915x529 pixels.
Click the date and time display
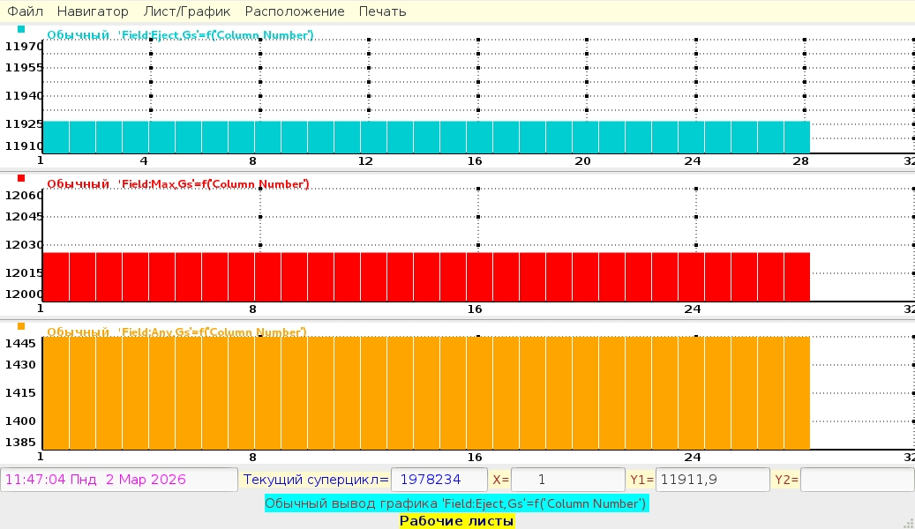[119, 480]
